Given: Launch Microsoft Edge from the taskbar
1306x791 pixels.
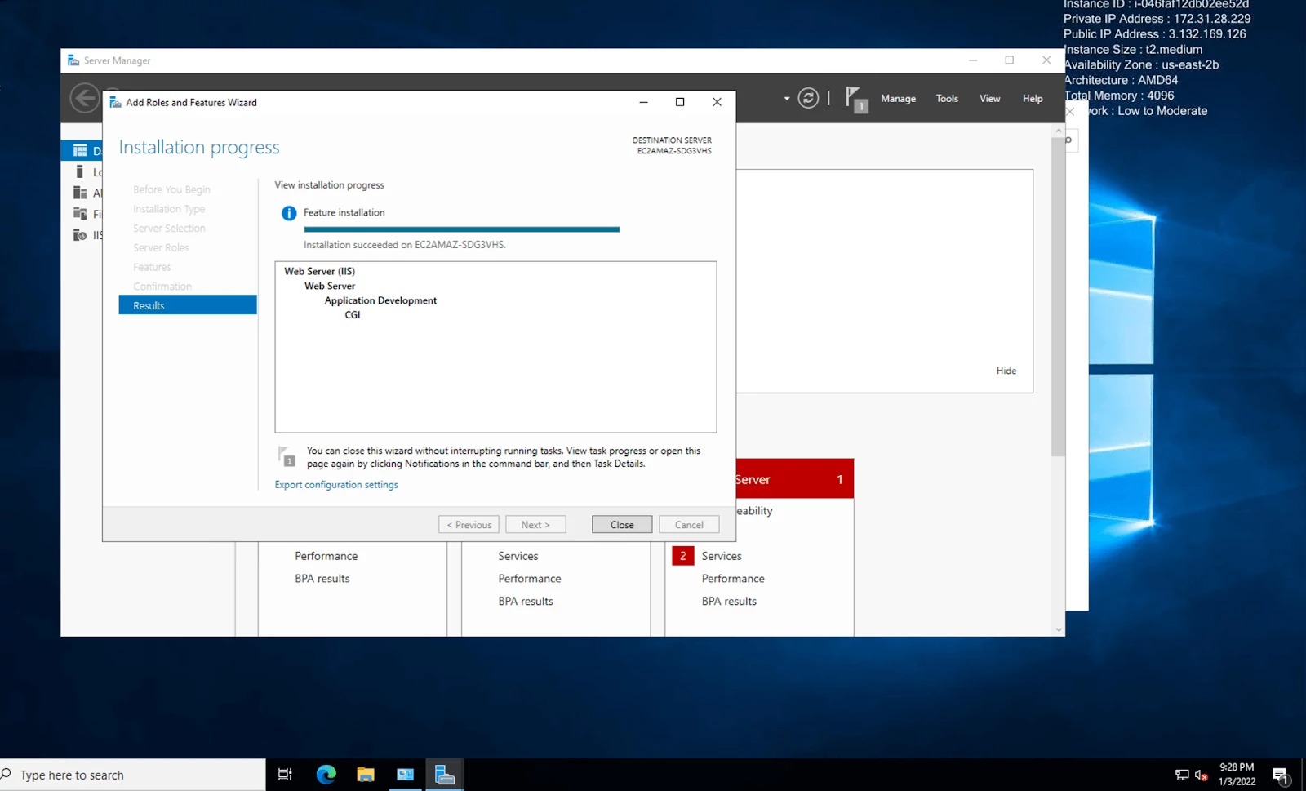Looking at the screenshot, I should click(x=326, y=775).
